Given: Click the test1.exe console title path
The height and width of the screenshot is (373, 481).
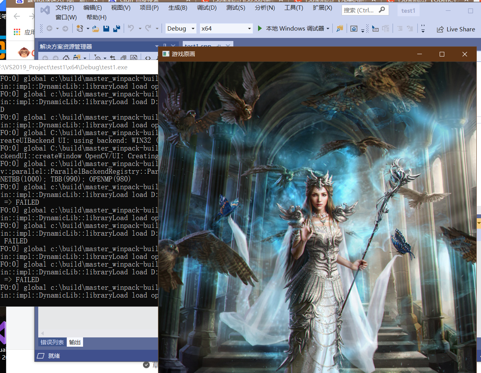Looking at the screenshot, I should point(64,67).
